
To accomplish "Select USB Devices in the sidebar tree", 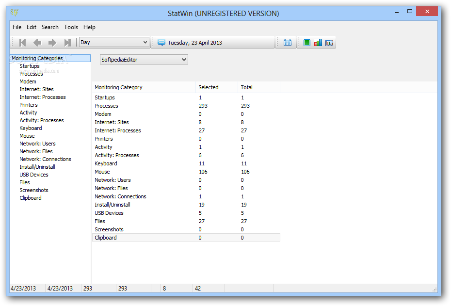I will [34, 175].
